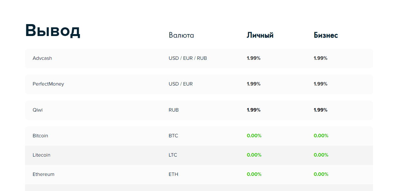Click PerfectMoney business fee 1.99%
402x191 pixels.
pyautogui.click(x=320, y=84)
